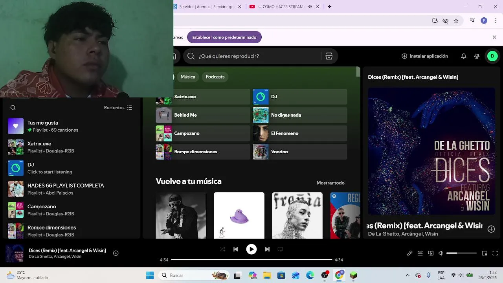Add song to liked in Now Playing panel

pos(491,229)
